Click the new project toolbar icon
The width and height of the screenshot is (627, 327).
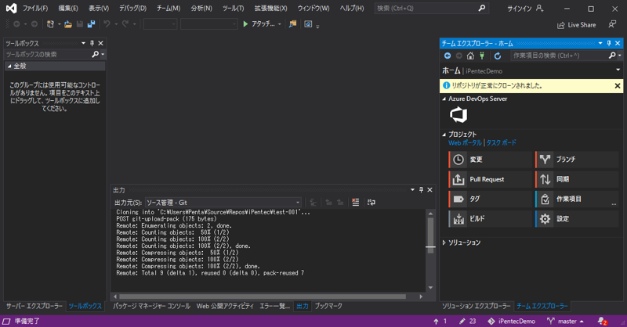coord(50,24)
